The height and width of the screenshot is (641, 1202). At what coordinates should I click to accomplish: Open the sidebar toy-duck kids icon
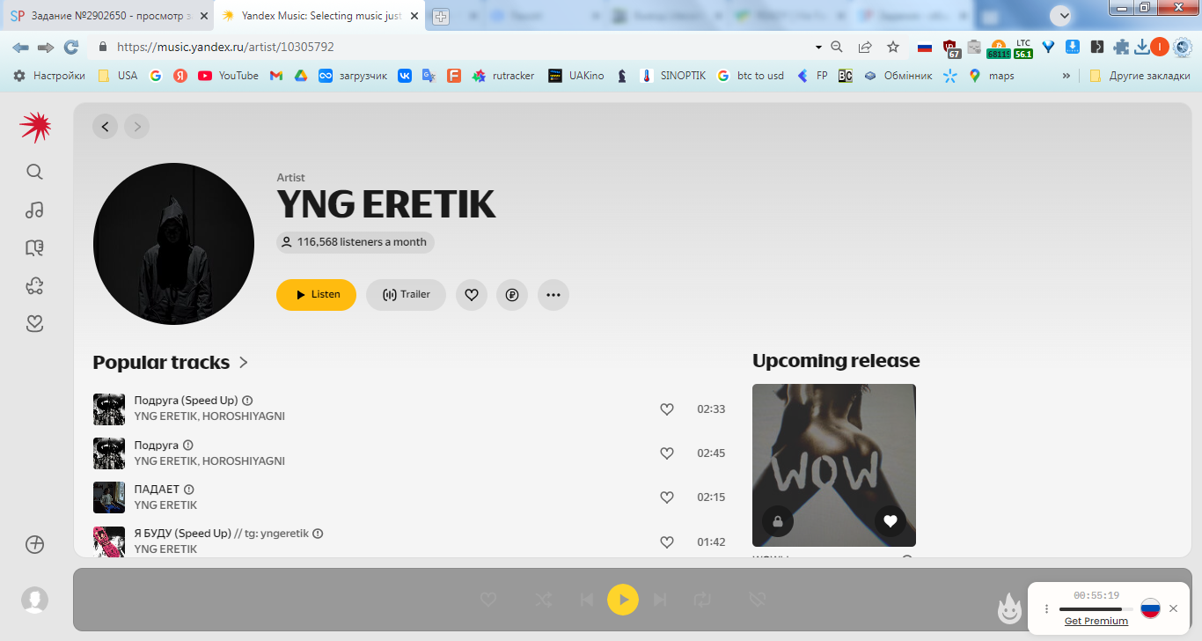[34, 285]
